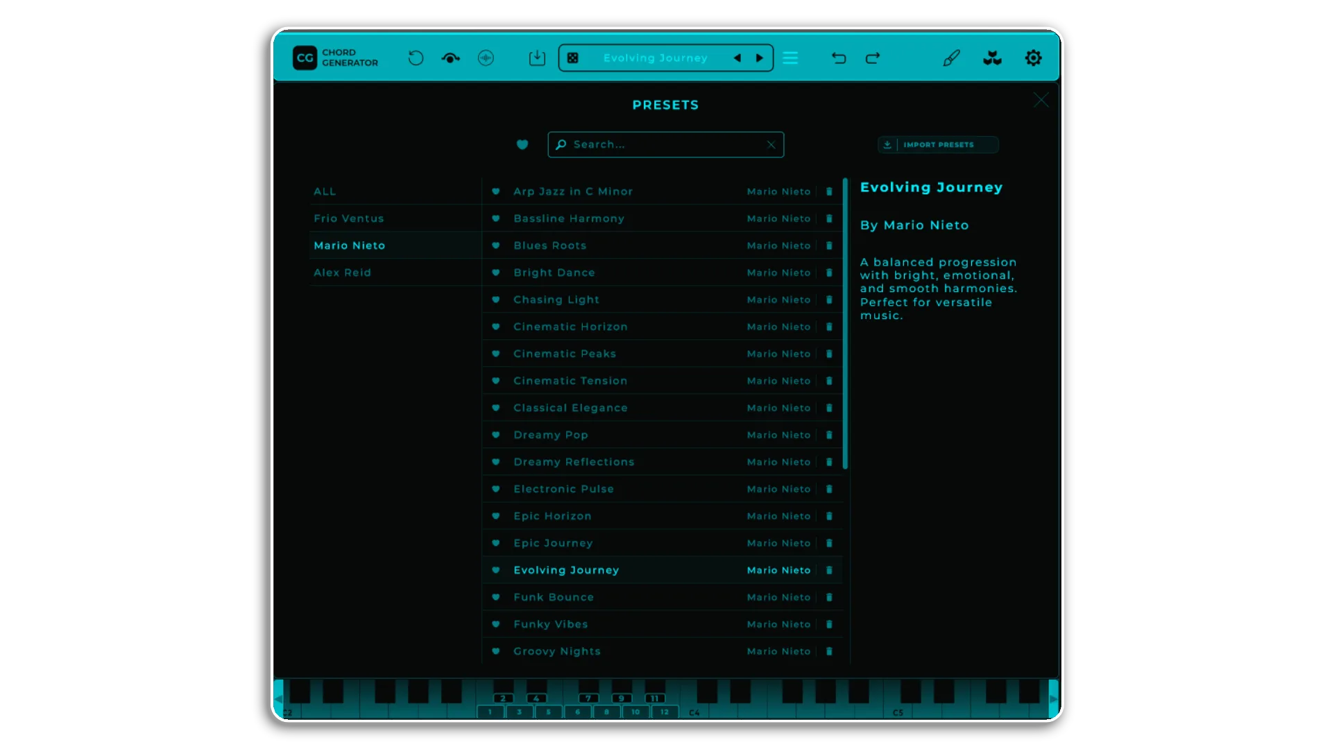The image size is (1332, 749).
Task: Toggle favorite heart for Evolving Journey
Action: [x=496, y=570]
